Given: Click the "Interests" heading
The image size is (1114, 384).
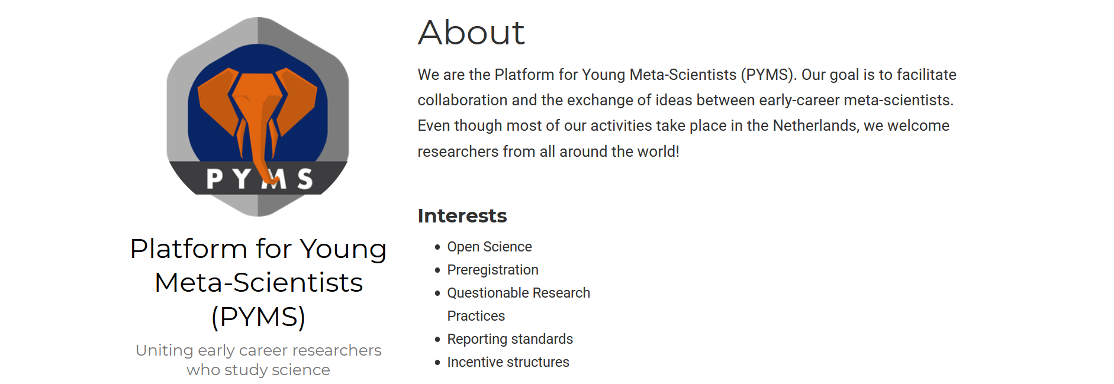Looking at the screenshot, I should [x=462, y=216].
